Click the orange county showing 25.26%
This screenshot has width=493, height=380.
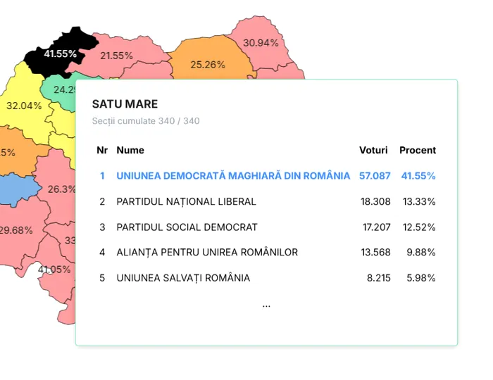[208, 64]
